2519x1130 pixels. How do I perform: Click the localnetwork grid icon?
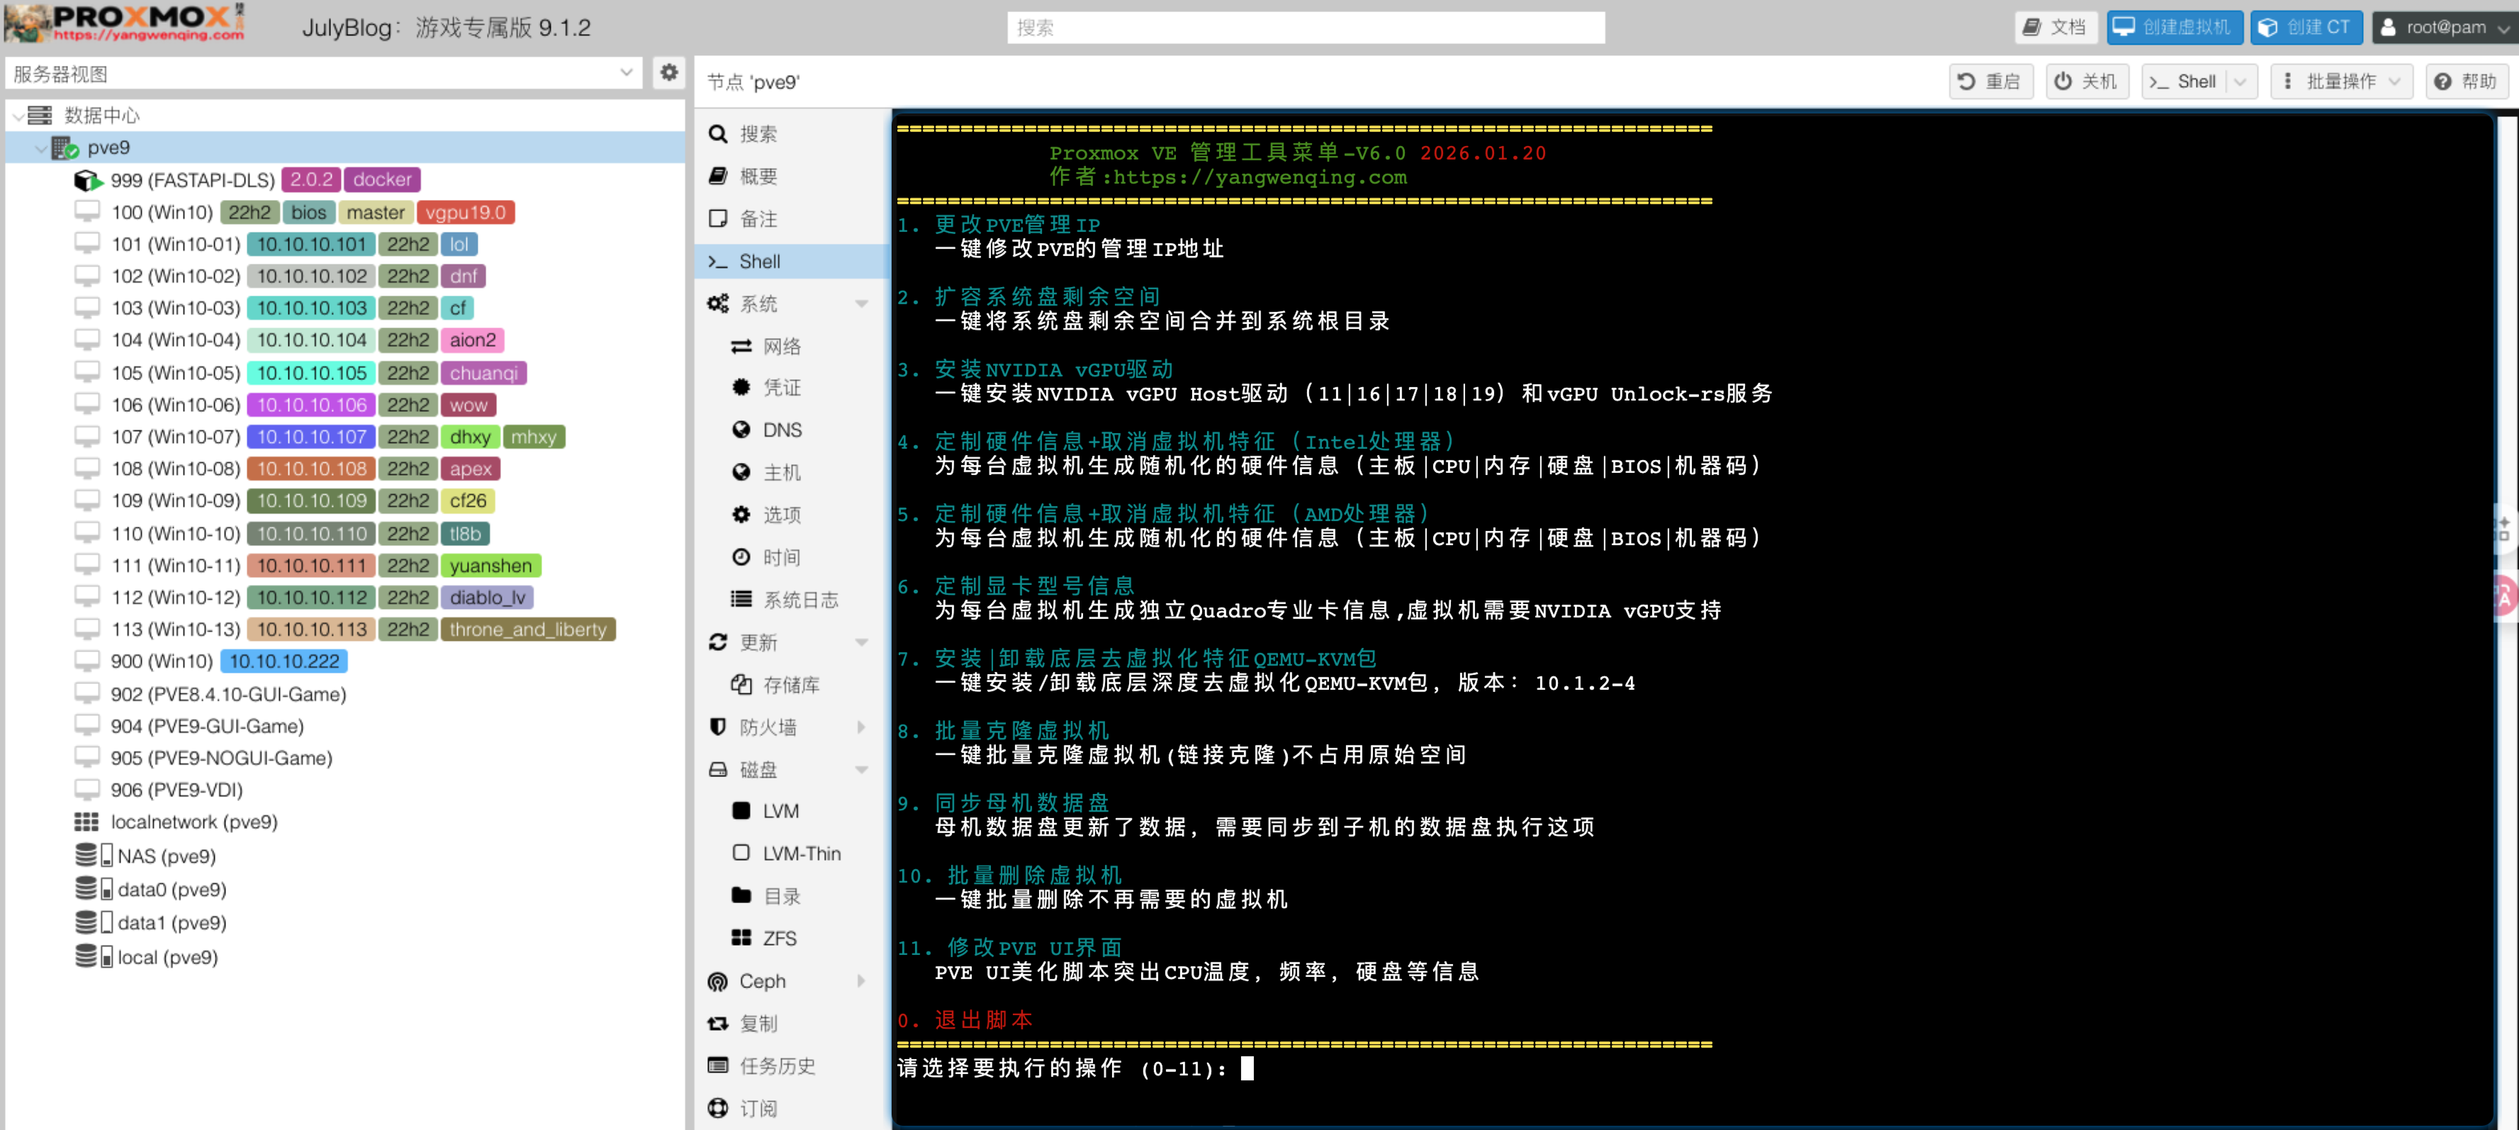point(87,822)
